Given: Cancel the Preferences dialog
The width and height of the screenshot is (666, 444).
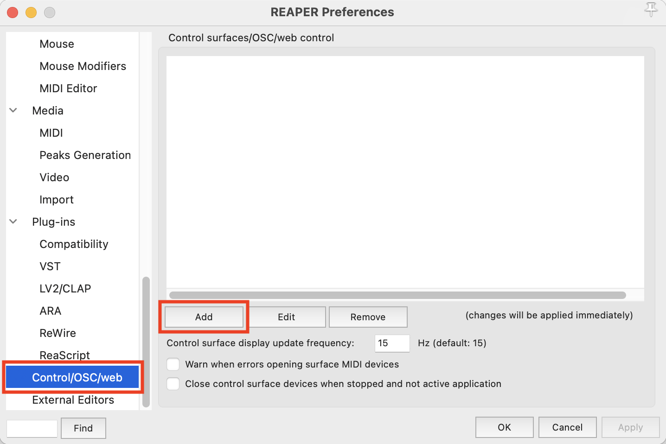Looking at the screenshot, I should [568, 427].
